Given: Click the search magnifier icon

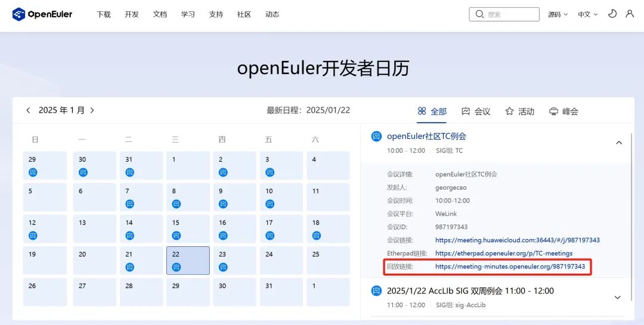Looking at the screenshot, I should pyautogui.click(x=479, y=14).
